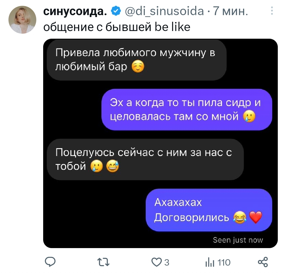Click the gray message "Привела любимого мужчину в любимый бар"
Viewport: 286px width, 273px height.
(x=136, y=60)
